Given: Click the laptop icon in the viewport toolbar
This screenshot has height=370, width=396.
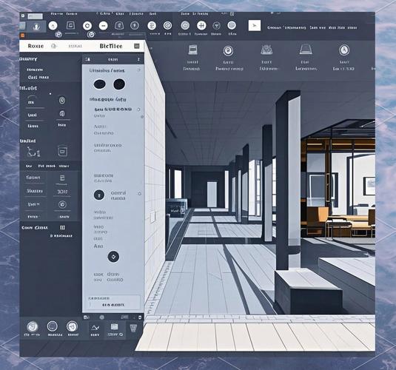Looking at the screenshot, I should pos(306,50).
